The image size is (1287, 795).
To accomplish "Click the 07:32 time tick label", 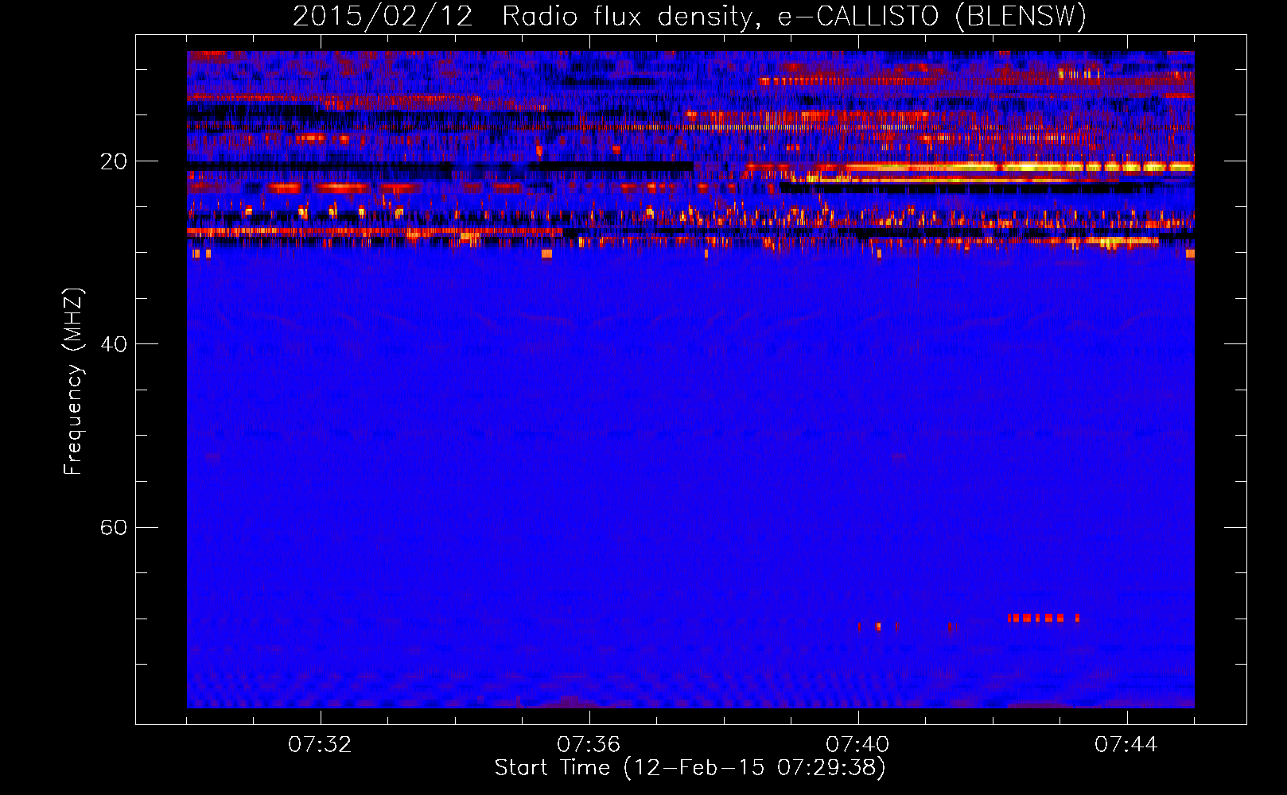I will click(320, 745).
